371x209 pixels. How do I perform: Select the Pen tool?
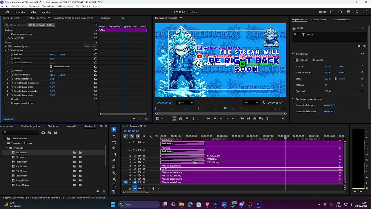[x=114, y=160]
